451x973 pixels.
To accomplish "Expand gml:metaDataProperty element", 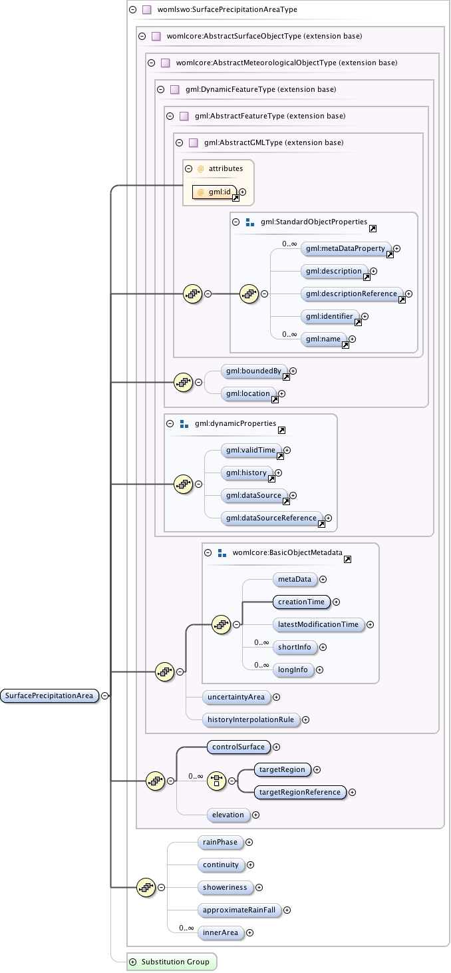I will (397, 249).
